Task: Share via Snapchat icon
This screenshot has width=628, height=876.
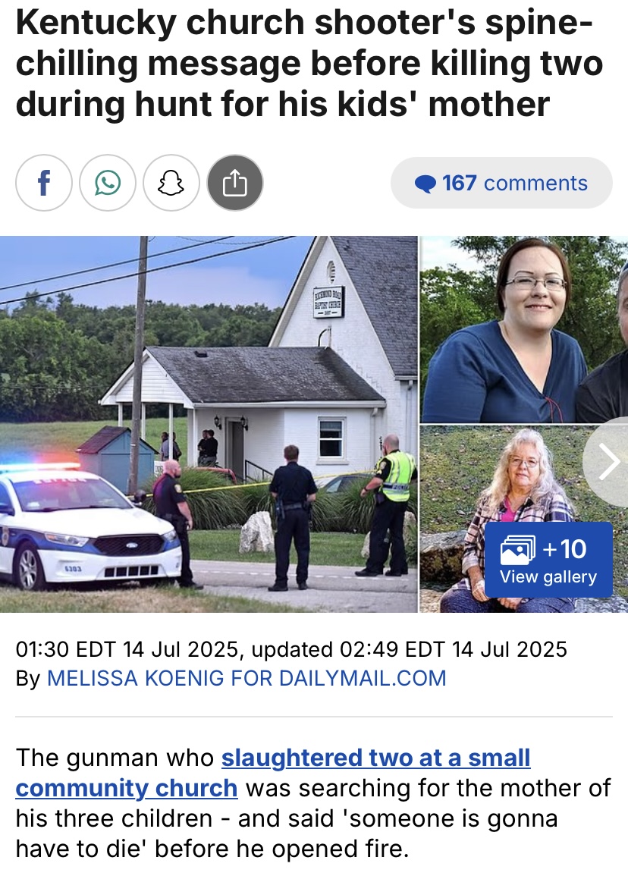Action: pos(171,183)
